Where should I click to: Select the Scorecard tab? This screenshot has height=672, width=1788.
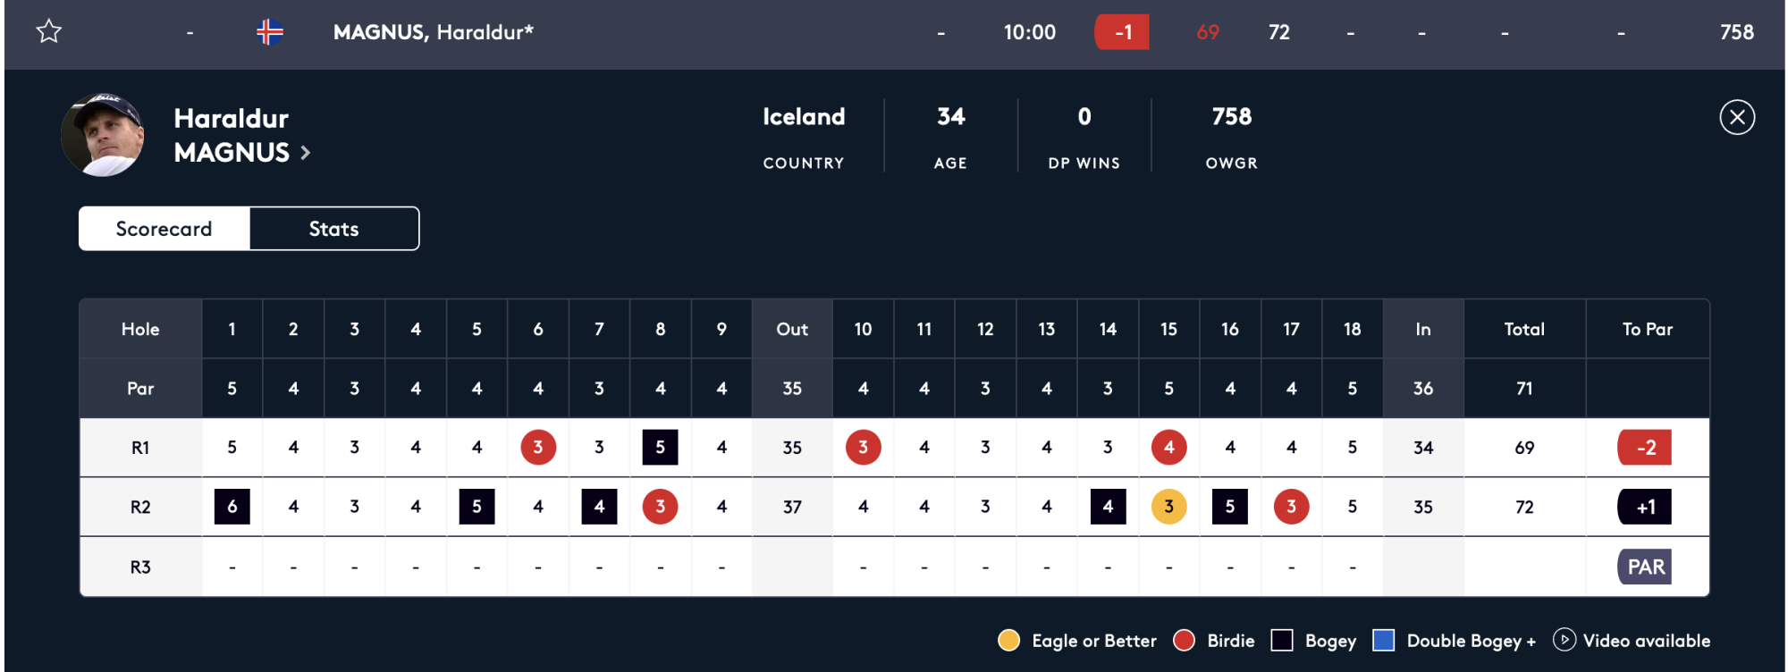(x=164, y=229)
